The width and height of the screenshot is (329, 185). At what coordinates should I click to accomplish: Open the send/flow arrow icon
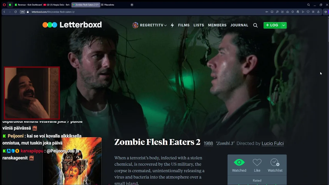coord(303,12)
